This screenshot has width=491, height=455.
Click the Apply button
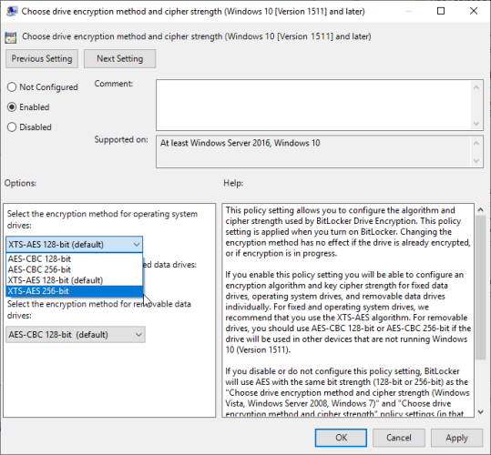(456, 438)
